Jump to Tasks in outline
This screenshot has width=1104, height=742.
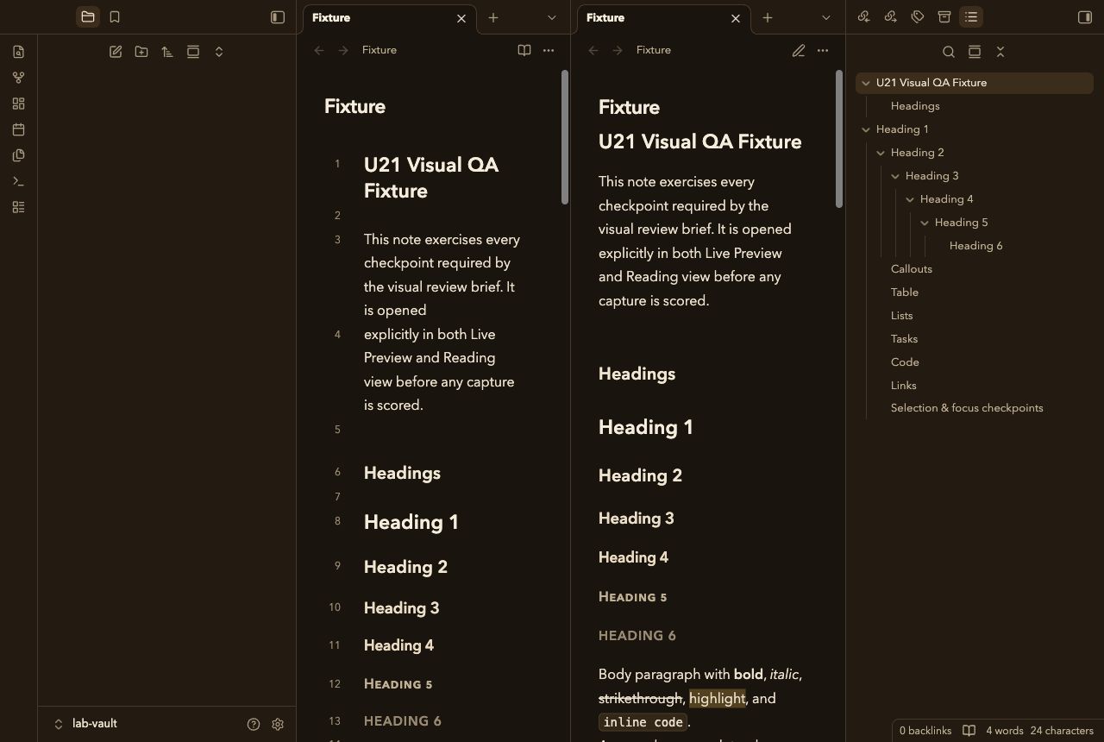coord(904,339)
